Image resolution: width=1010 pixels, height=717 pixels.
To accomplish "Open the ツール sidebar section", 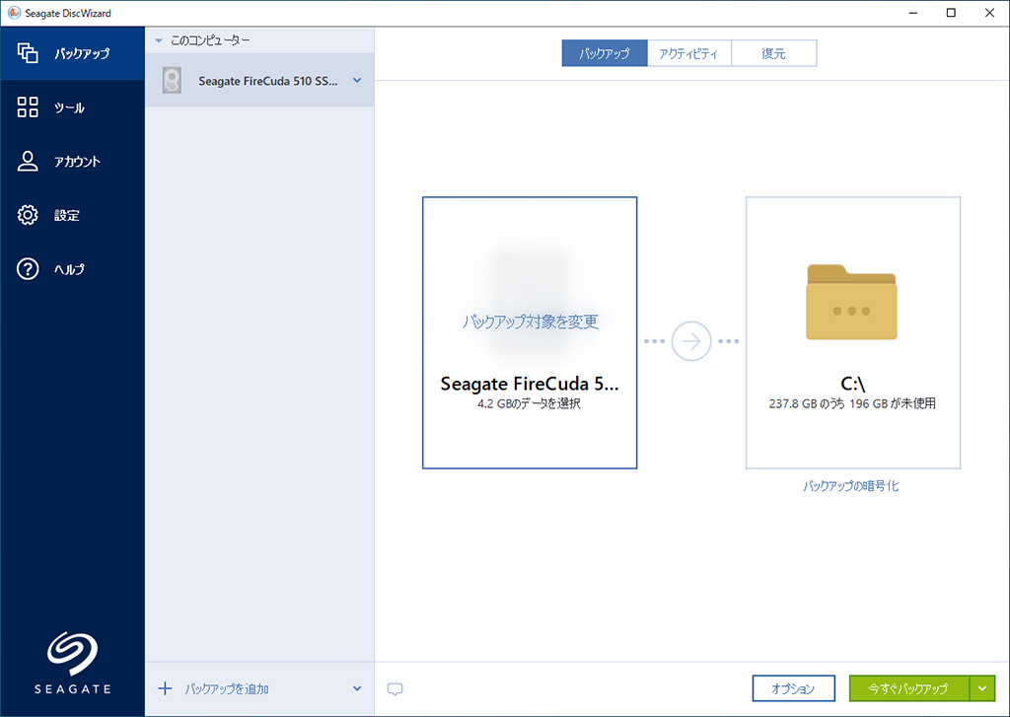I will click(x=72, y=108).
